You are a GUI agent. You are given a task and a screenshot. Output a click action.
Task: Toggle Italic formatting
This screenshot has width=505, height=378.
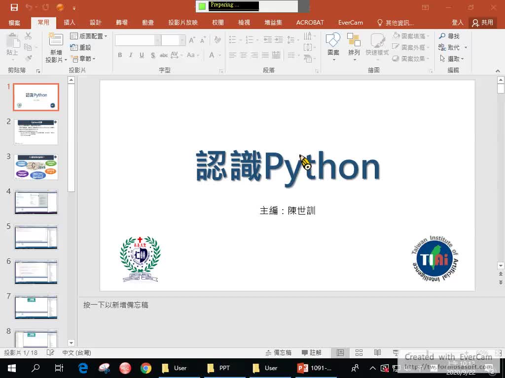(131, 55)
